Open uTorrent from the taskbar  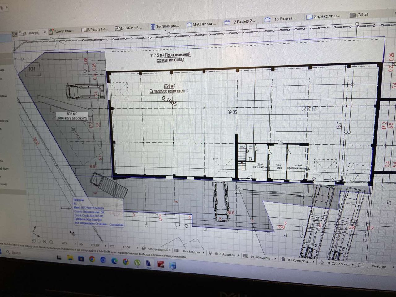(x=137, y=263)
